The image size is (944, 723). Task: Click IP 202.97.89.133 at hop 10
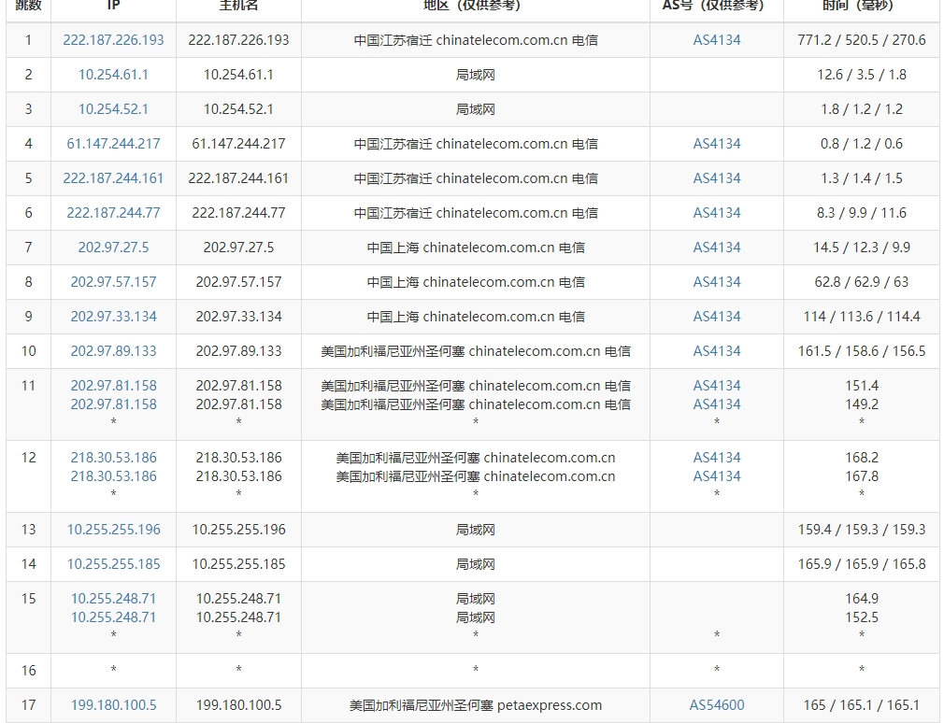pos(113,351)
